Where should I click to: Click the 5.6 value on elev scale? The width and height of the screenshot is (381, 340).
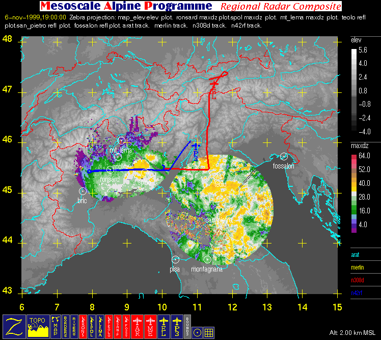tap(363, 50)
